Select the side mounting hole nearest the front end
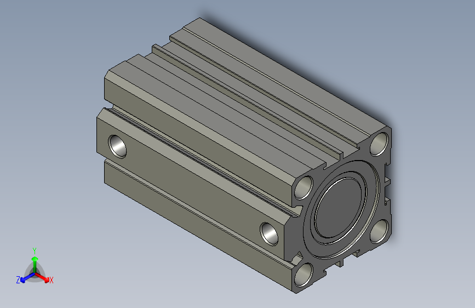This screenshot has height=308, width=475. point(270,233)
